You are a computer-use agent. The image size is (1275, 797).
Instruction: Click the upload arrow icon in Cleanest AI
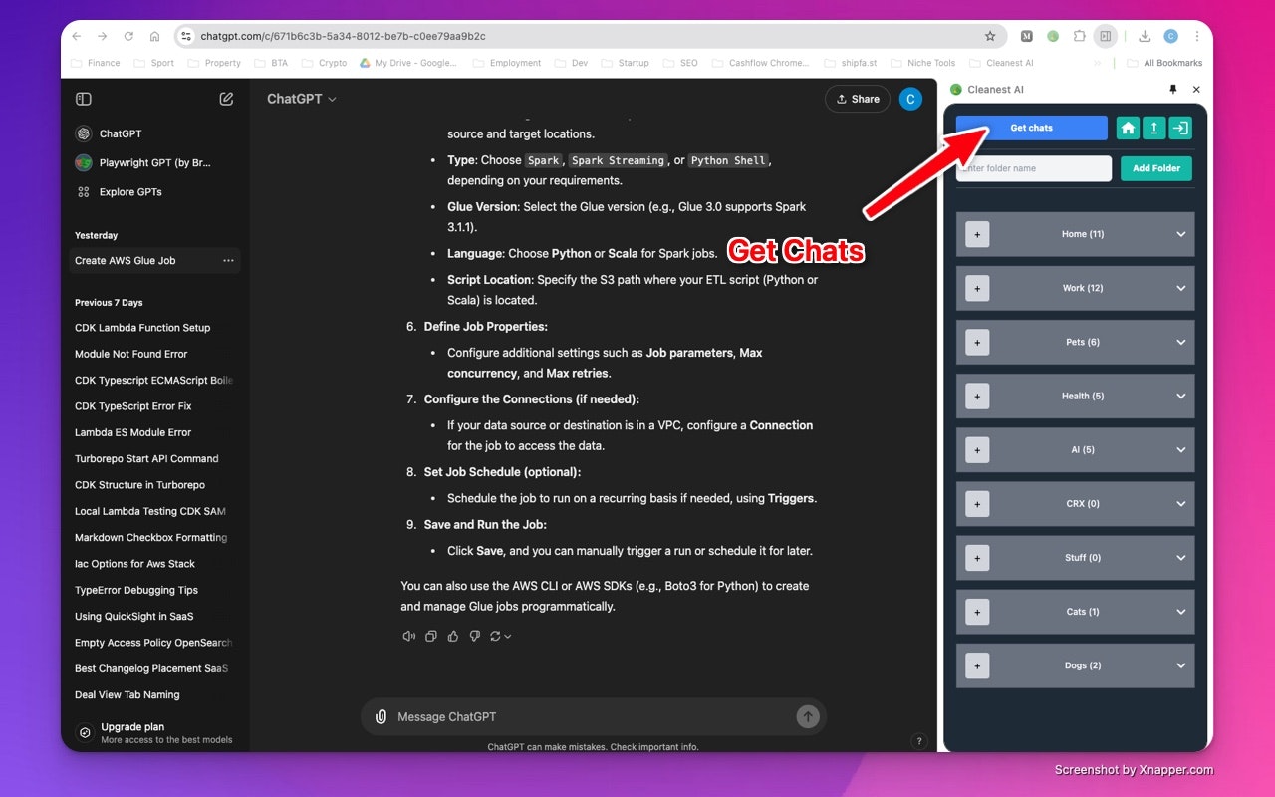coord(1153,128)
